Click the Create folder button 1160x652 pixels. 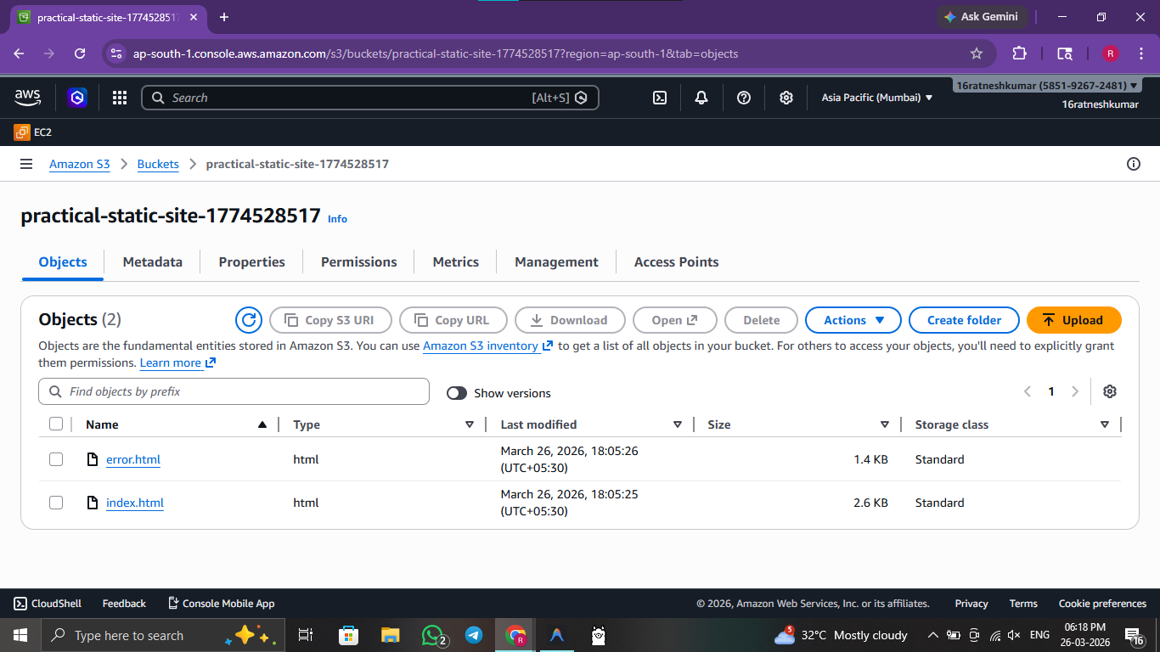point(964,320)
